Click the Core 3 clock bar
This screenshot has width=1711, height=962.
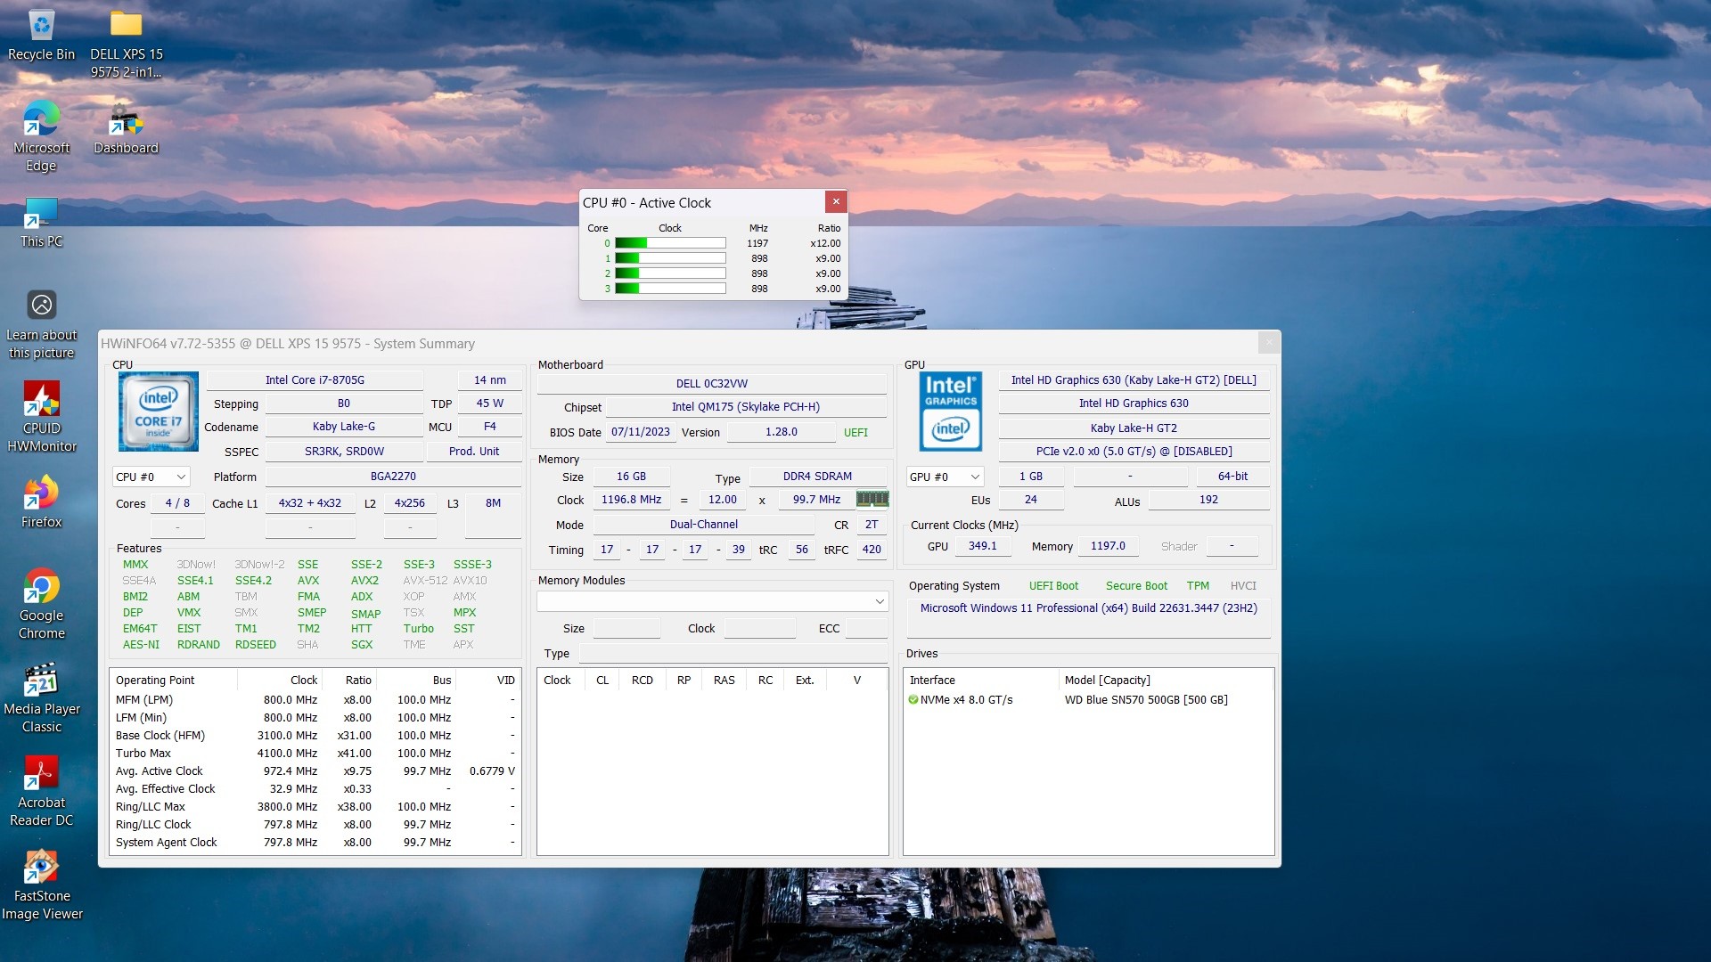pyautogui.click(x=670, y=289)
